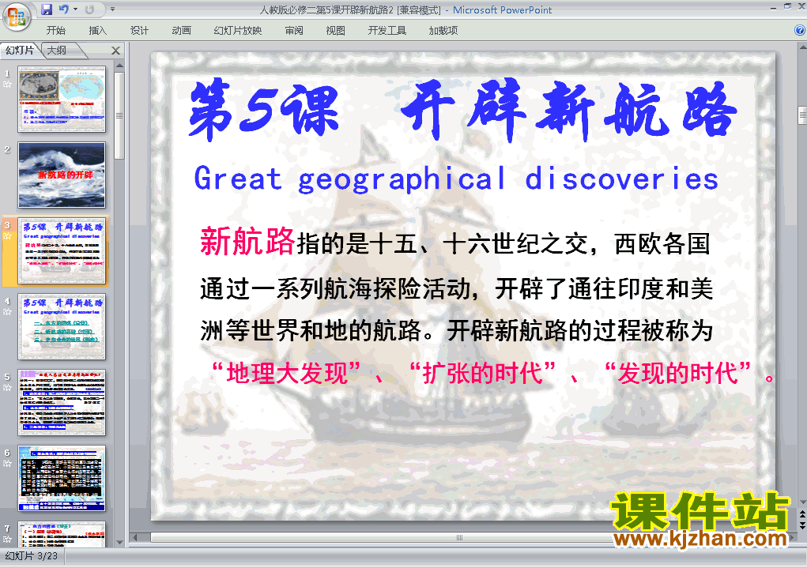Select the partly visible slide 7 thumbnail
The height and width of the screenshot is (568, 807).
pyautogui.click(x=62, y=534)
